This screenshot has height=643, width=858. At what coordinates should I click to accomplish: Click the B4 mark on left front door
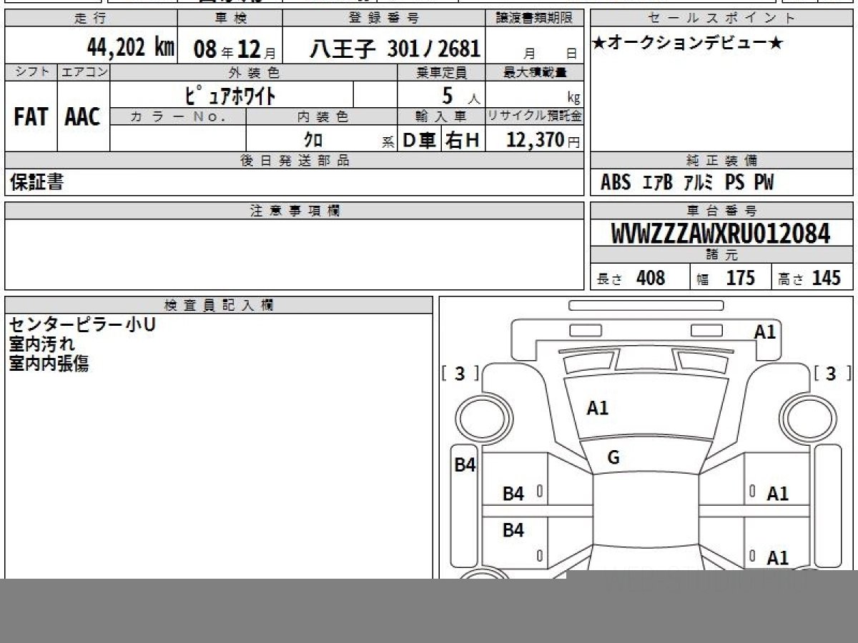(x=513, y=493)
